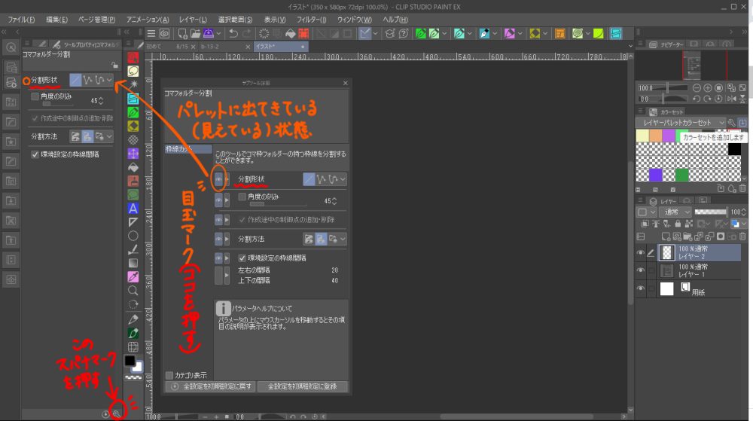
Task: Check 角度の刻み in Tool Property palette
Action: tap(35, 96)
